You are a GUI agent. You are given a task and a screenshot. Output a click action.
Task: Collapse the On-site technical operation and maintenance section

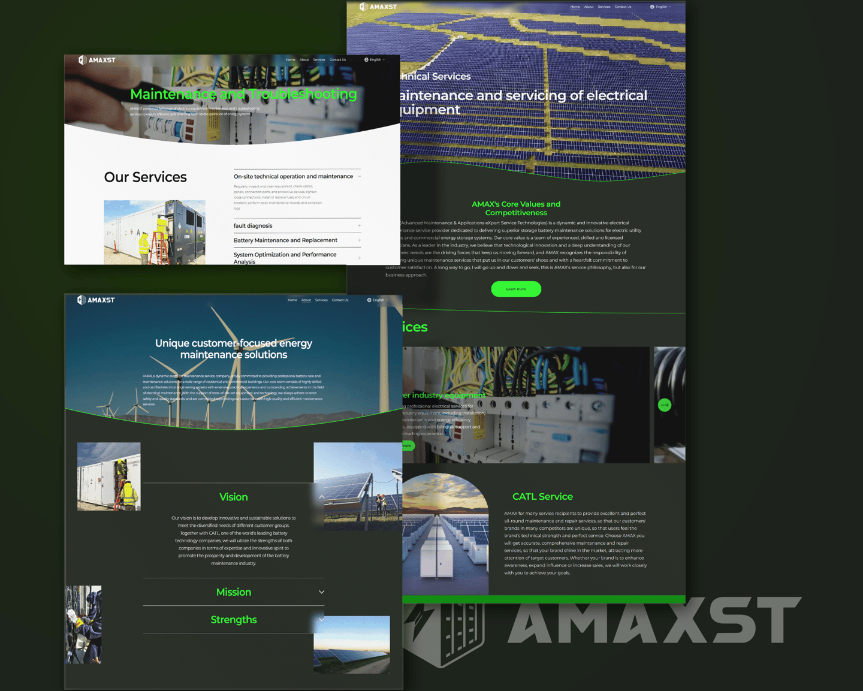click(359, 176)
